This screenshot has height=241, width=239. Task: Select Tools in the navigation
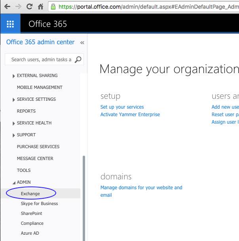pyautogui.click(x=24, y=170)
